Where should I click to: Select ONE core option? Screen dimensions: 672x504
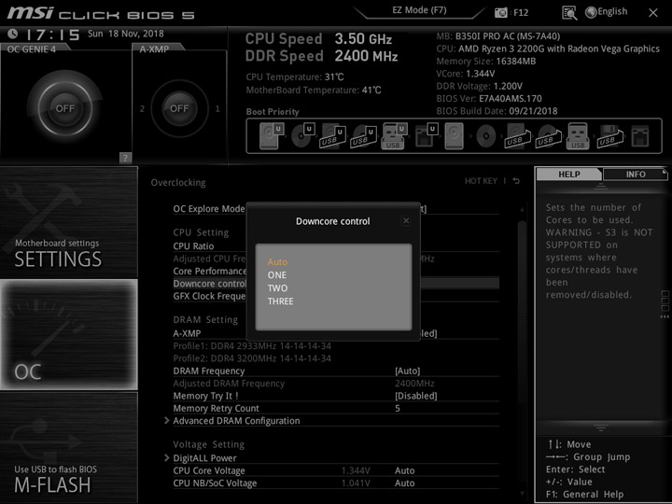point(277,275)
